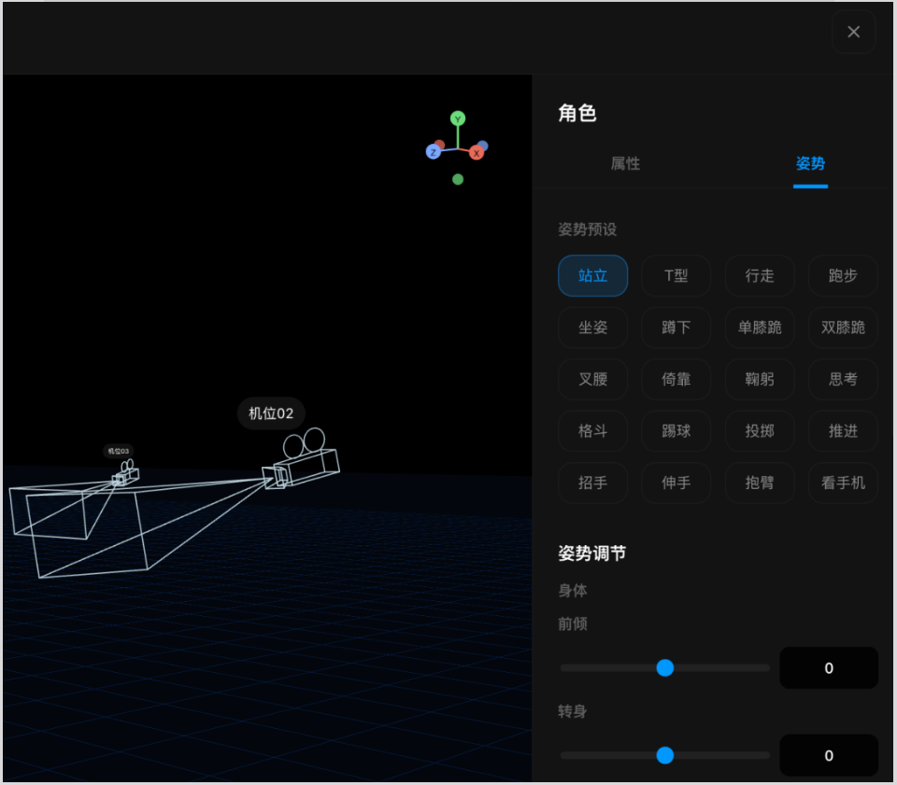
Task: Click the 转身 slider handle
Action: pyautogui.click(x=664, y=755)
